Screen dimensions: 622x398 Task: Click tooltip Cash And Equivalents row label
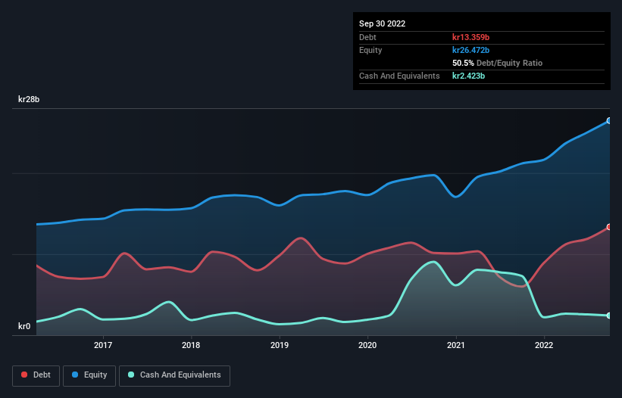tap(399, 76)
